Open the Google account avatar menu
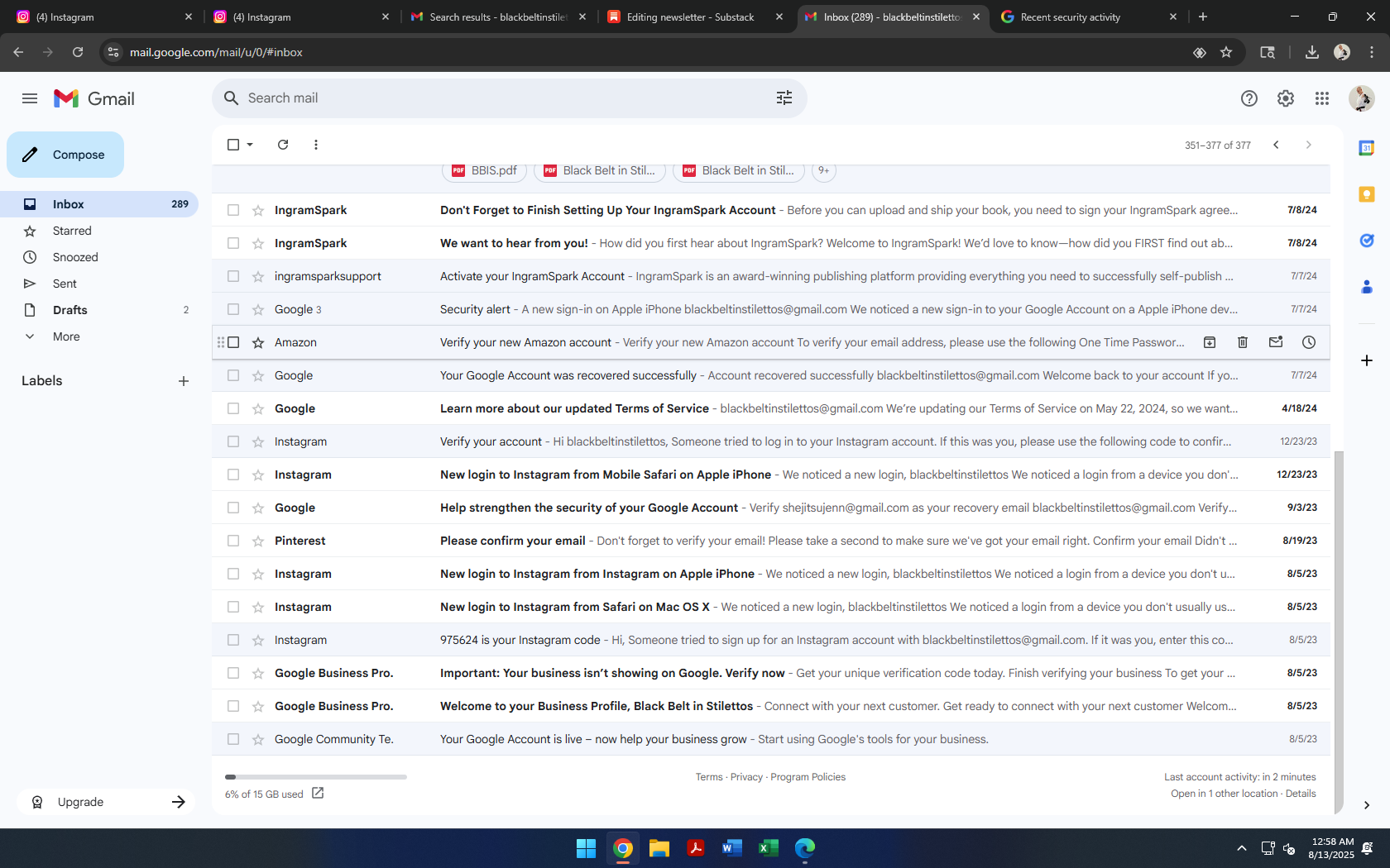Screen dimensions: 1390x868 (x=1362, y=98)
